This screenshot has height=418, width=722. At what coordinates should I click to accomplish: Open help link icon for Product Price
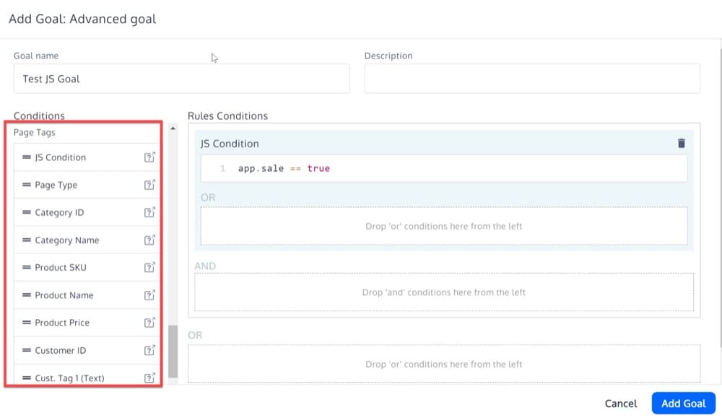point(149,323)
